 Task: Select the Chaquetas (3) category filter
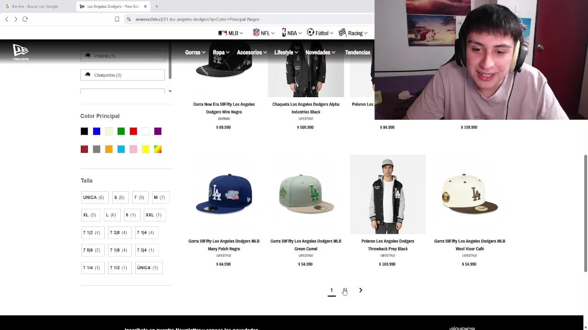pyautogui.click(x=123, y=75)
